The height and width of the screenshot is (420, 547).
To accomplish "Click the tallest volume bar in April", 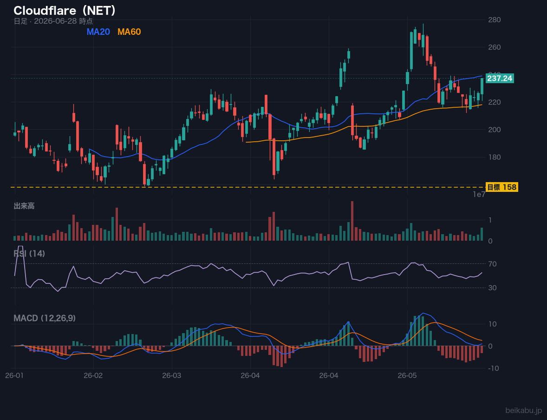I will tap(352, 221).
